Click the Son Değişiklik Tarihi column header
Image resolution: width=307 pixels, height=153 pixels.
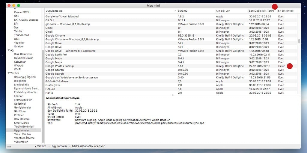point(261,11)
